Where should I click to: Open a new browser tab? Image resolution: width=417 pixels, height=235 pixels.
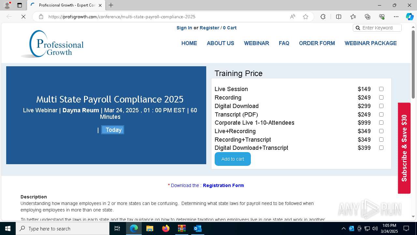tap(111, 5)
